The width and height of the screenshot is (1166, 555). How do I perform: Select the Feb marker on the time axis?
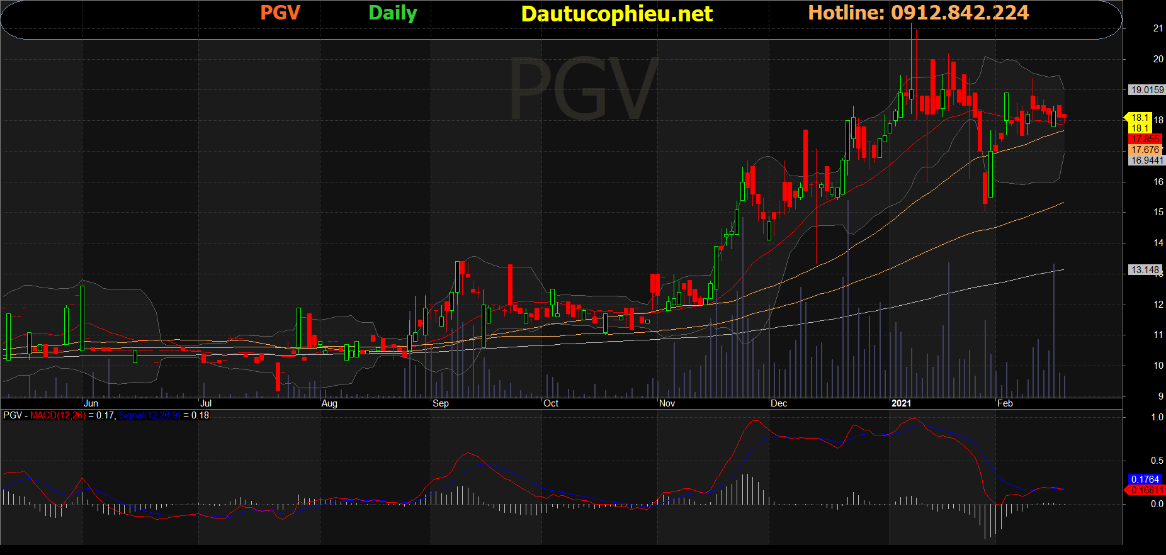[1005, 403]
